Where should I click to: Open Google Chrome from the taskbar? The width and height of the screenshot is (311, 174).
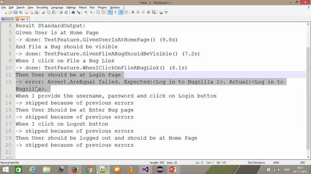pyautogui.click(x=89, y=170)
